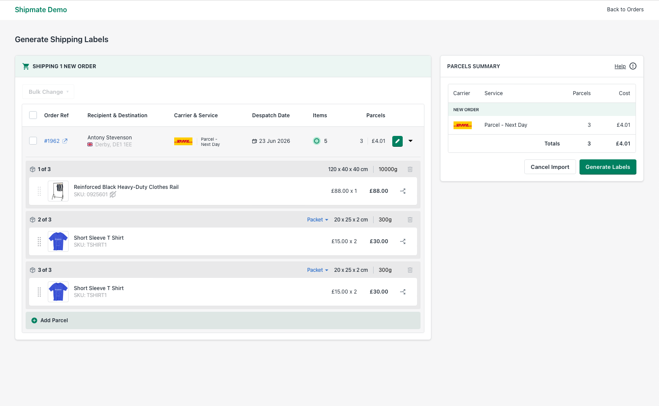Screen dimensions: 659x406
Task: Click the Cancel Import button
Action: [550, 167]
